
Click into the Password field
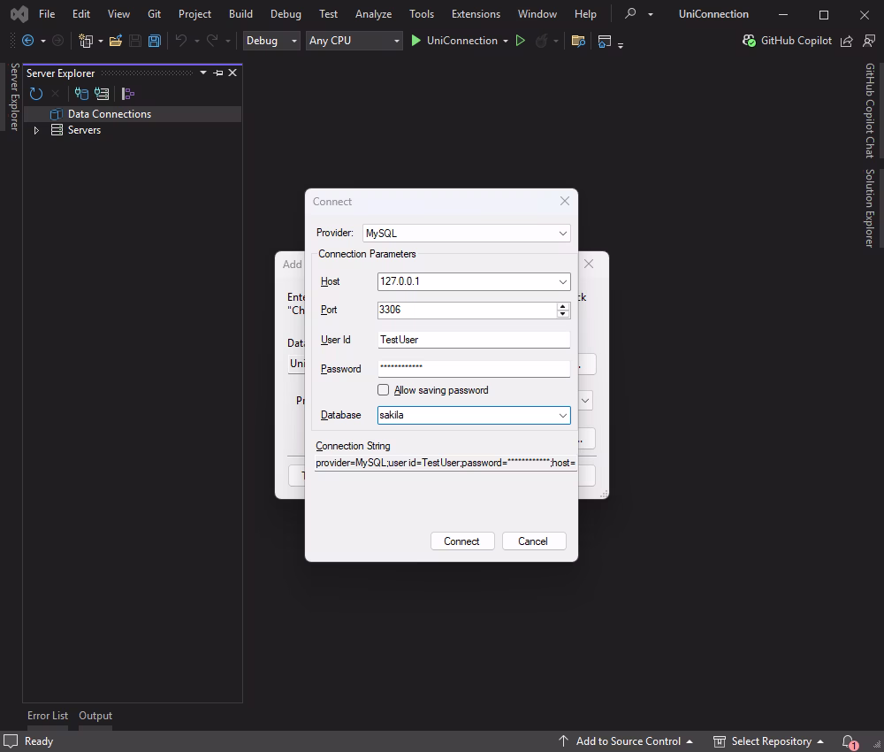[474, 369]
